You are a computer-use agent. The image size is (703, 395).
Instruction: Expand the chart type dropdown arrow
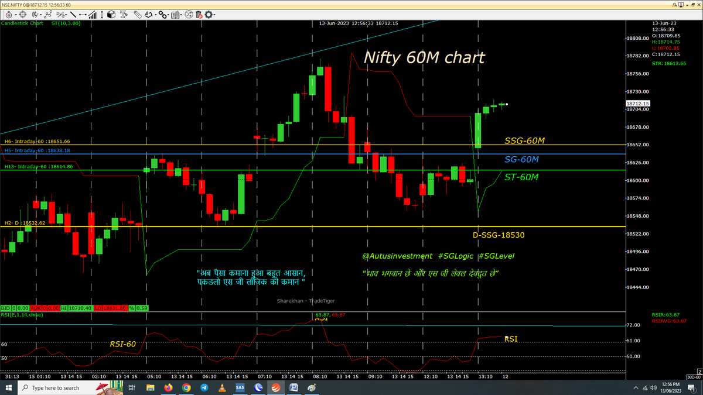[41, 15]
